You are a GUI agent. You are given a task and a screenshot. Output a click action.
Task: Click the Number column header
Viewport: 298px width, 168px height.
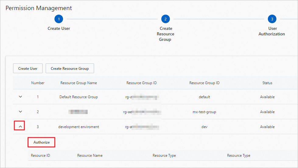tap(38, 83)
